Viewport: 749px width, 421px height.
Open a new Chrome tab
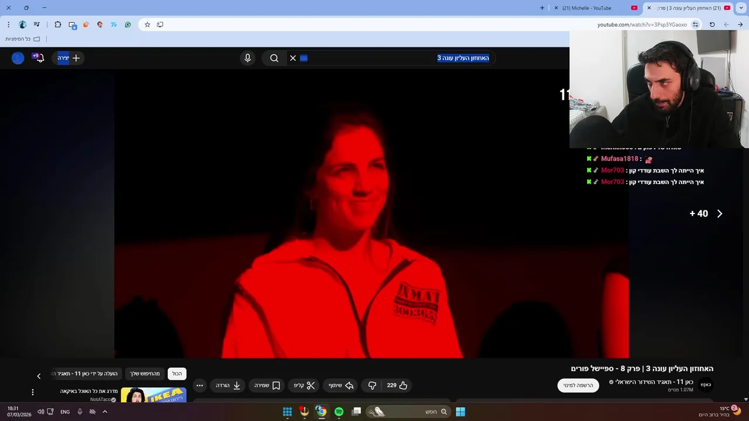coord(542,8)
